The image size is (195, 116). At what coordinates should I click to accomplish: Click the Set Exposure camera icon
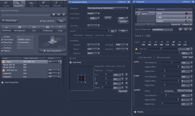[x=19, y=27]
